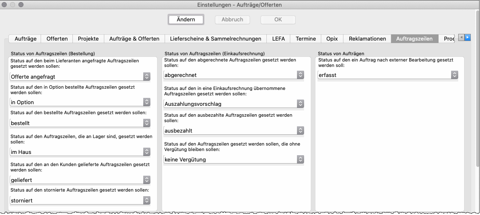The image size is (480, 215).
Task: Click the Ändern button
Action: tap(186, 20)
